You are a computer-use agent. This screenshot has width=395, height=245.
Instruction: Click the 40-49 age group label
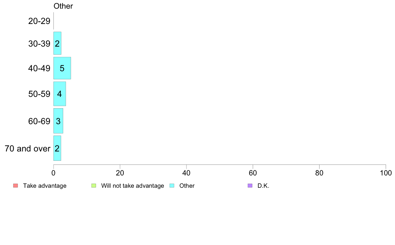[39, 68]
